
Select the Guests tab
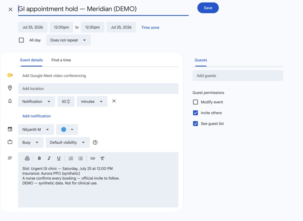201,60
